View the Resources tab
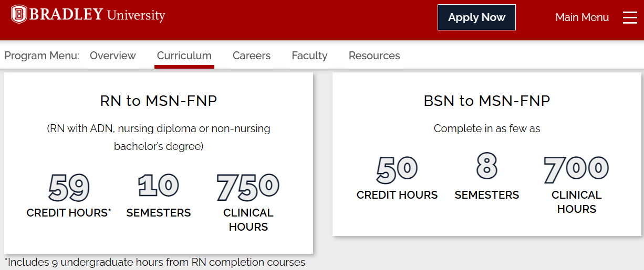The width and height of the screenshot is (644, 270). 374,56
